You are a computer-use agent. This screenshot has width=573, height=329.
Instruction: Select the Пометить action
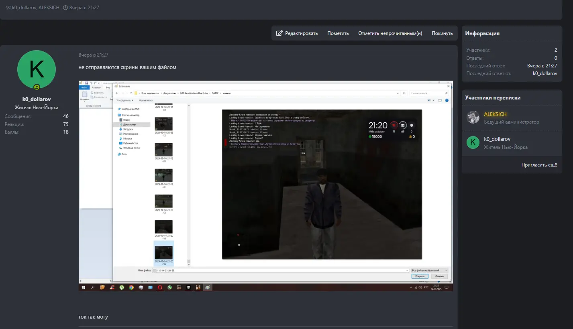(x=338, y=33)
